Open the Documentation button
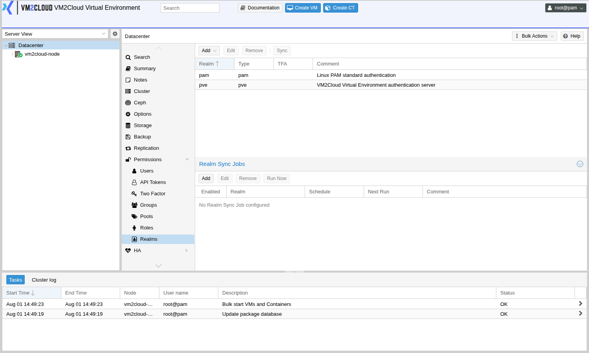Screen dimensions: 589x353 (260, 8)
